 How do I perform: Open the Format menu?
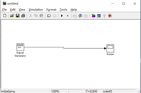51,10
